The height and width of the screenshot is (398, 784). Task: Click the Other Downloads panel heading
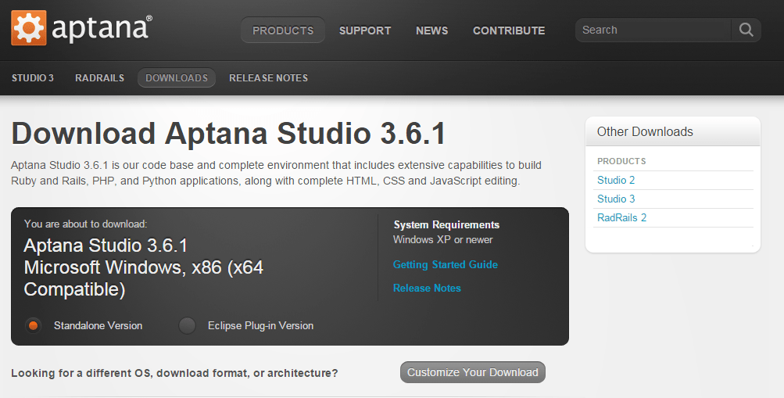(x=645, y=131)
